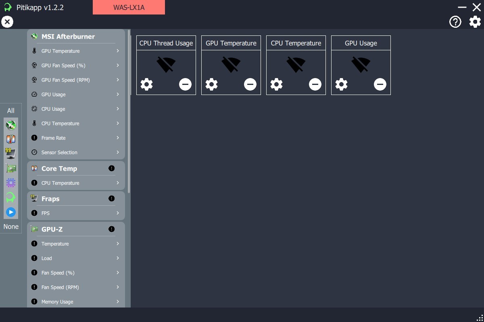
Task: Open GPU Usage tile settings gear
Action: click(341, 84)
